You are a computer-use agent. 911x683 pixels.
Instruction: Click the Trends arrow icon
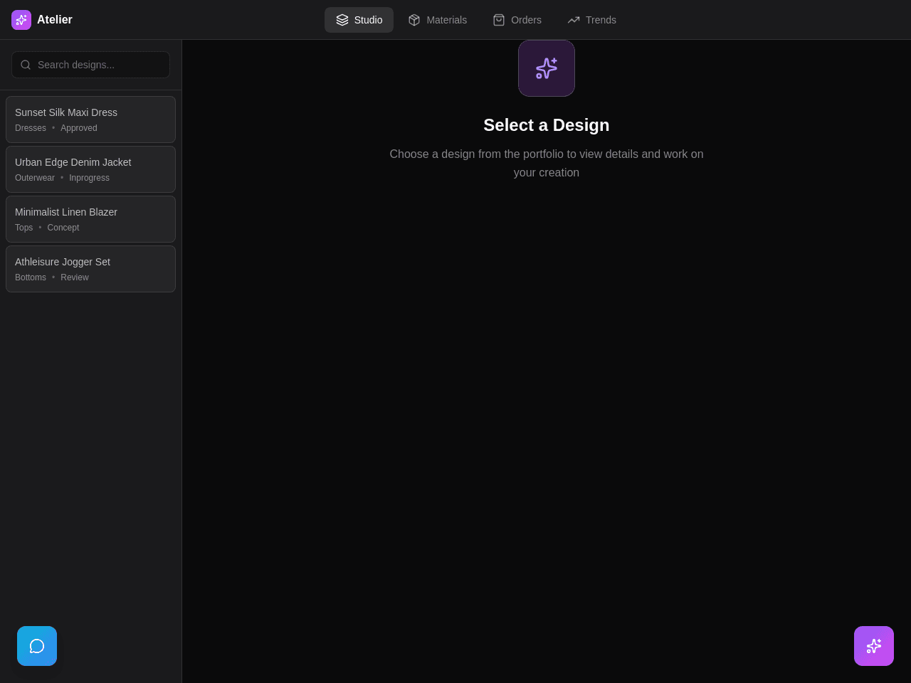pos(574,20)
